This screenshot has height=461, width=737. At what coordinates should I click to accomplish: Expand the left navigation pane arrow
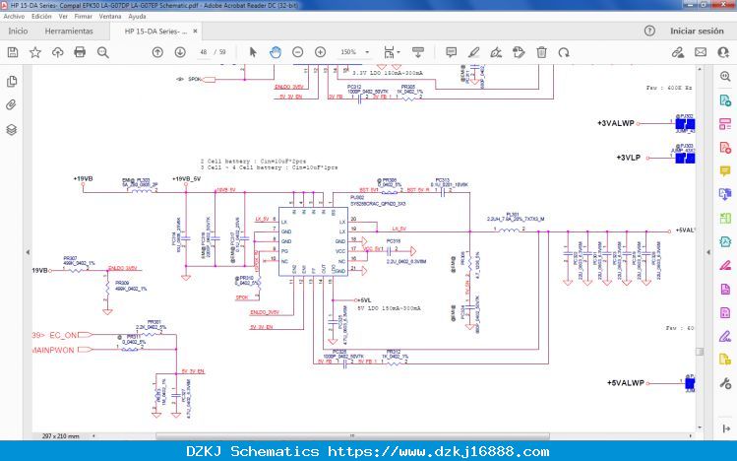[28, 252]
